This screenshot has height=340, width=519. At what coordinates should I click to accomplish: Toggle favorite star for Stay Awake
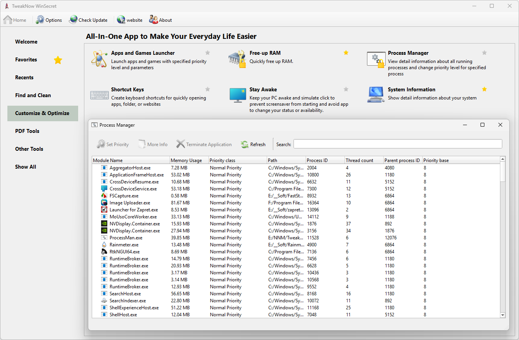[x=346, y=89]
